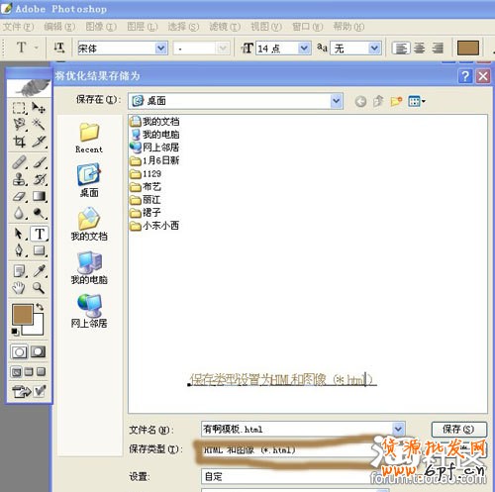Screen dimensions: 495x492
Task: Select the Eyedropper tool
Action: pyautogui.click(x=39, y=271)
